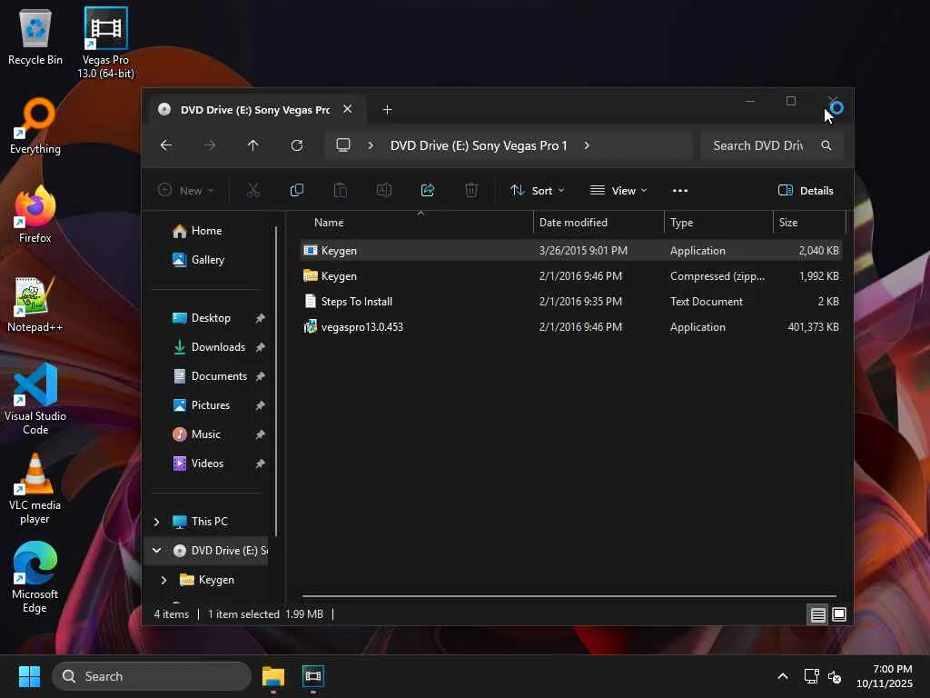Refresh the DVD Drive folder
The image size is (930, 698).
click(x=297, y=145)
